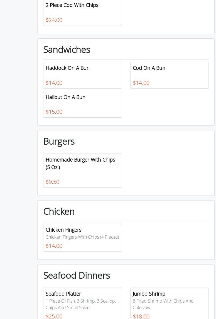Click the Sandwiches section heading
Viewport: 216px width, 319px height.
[x=67, y=50]
